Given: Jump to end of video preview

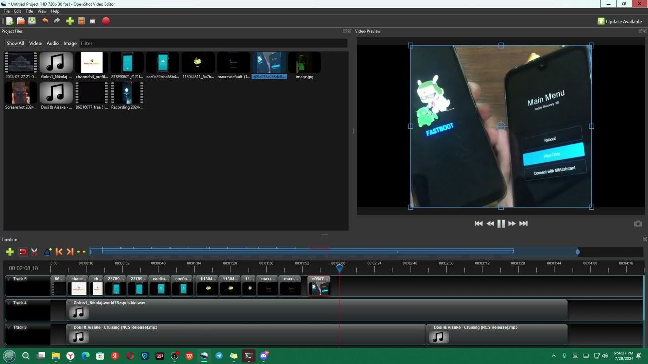Looking at the screenshot, I should [523, 224].
